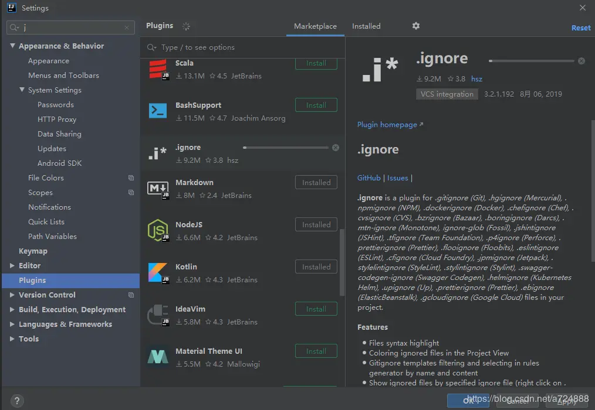Click the VCS integration tag
Viewport: 595px width, 410px height.
[x=447, y=94]
